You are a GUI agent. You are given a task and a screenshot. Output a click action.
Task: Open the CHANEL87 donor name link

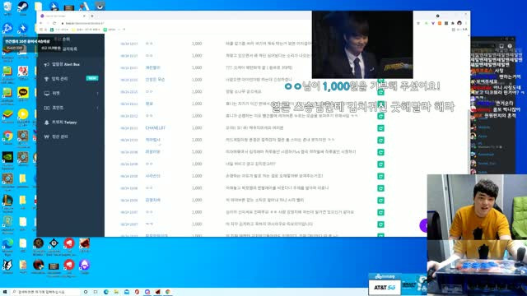point(156,128)
